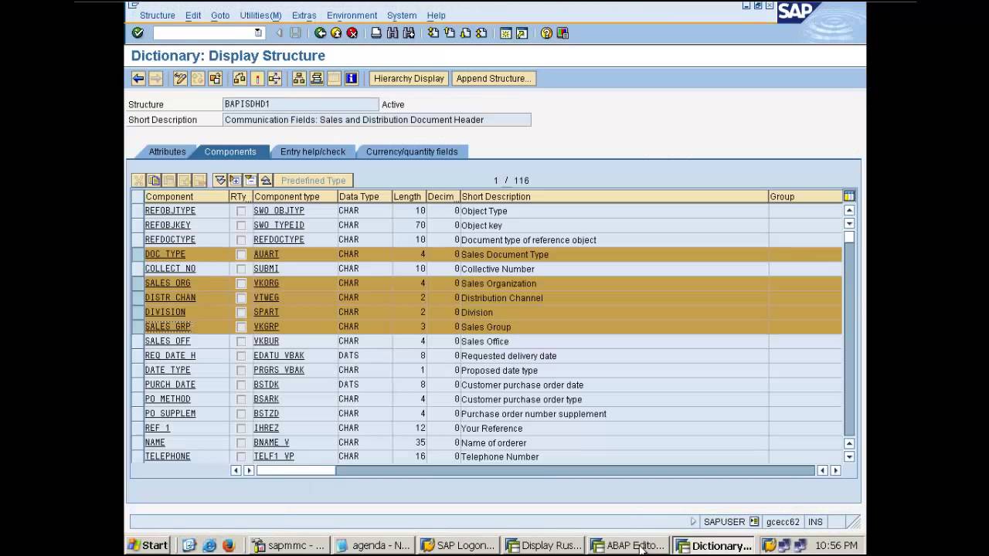Click the Other Object icon
The height and width of the screenshot is (556, 989).
[x=216, y=78]
